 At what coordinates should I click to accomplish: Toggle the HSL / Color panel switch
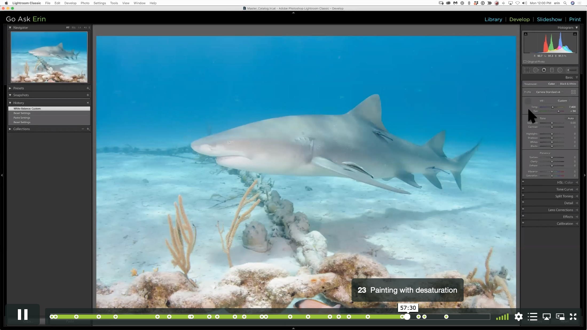[x=523, y=182]
